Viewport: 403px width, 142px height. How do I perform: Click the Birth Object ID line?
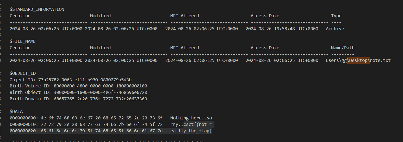[x=78, y=93]
